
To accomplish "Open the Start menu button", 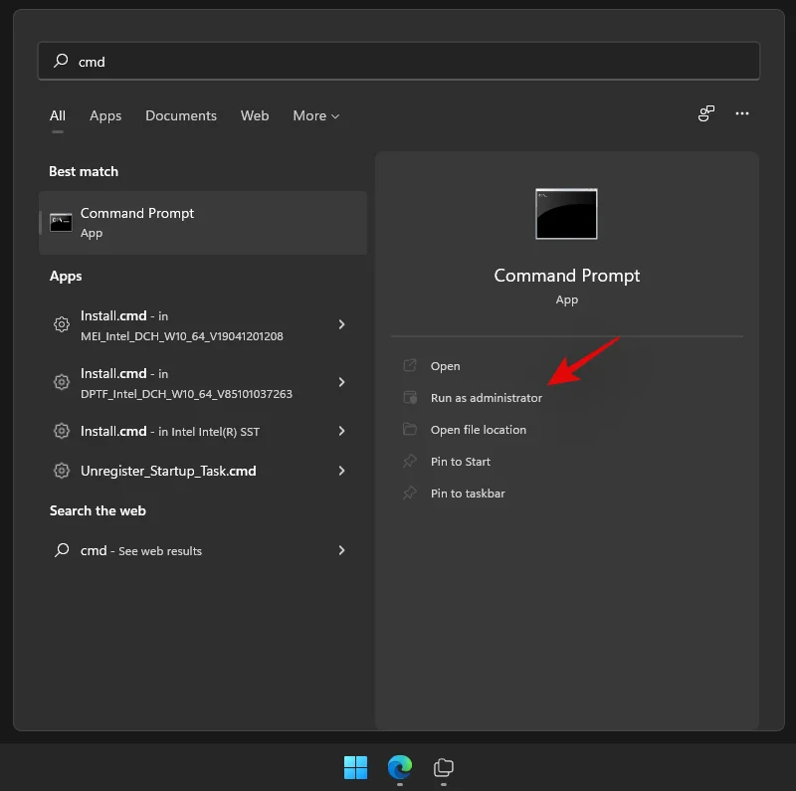I will tap(356, 768).
